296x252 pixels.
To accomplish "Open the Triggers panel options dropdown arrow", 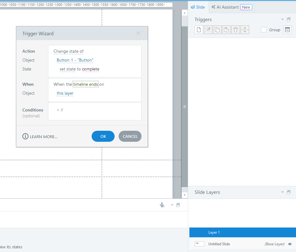I will (x=283, y=19).
